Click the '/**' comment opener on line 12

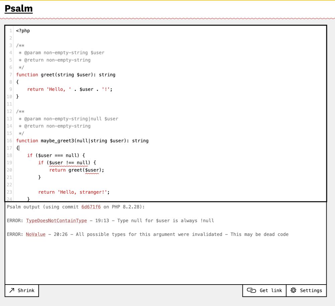click(x=20, y=112)
